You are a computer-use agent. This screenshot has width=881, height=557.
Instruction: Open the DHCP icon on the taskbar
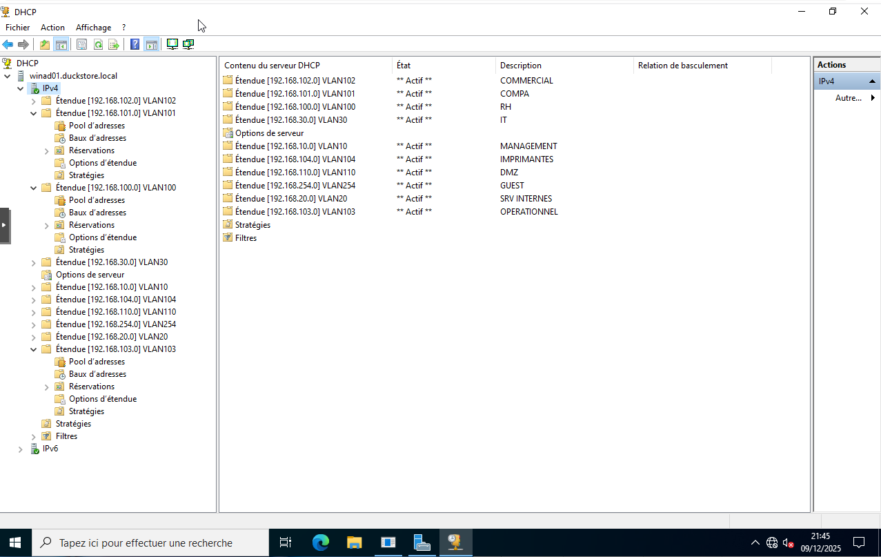(455, 543)
